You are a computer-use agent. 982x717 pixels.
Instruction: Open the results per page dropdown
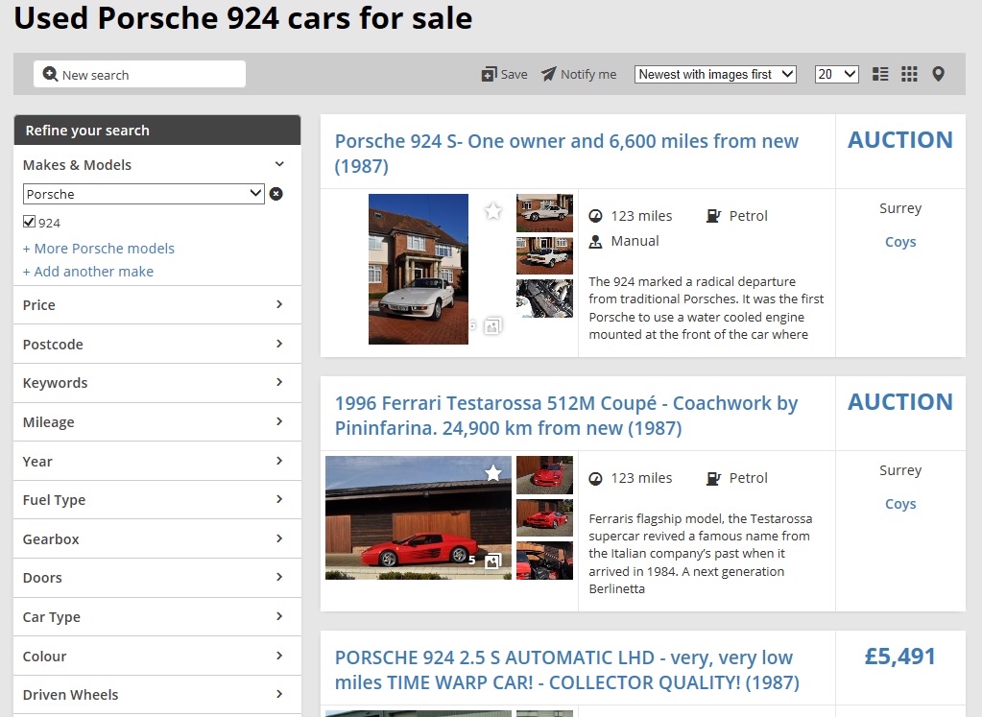tap(836, 74)
